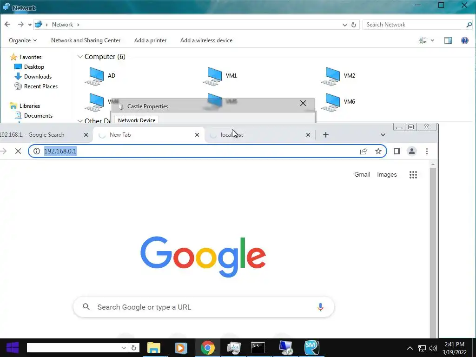The image size is (476, 357).
Task: Expand the address bar history dropdown
Action: click(x=345, y=25)
